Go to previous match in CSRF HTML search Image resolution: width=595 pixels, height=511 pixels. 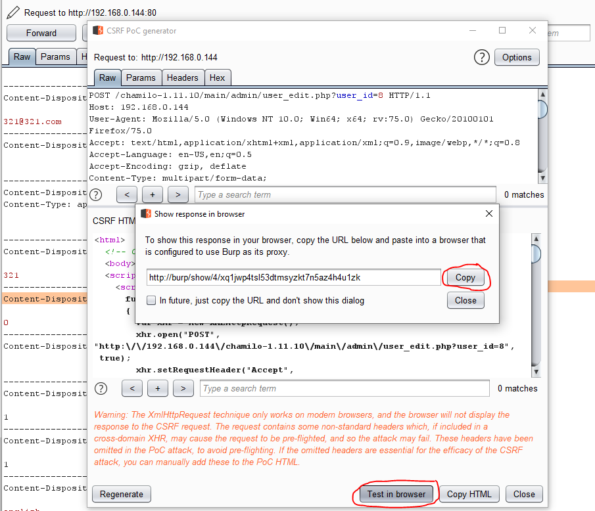coord(132,389)
